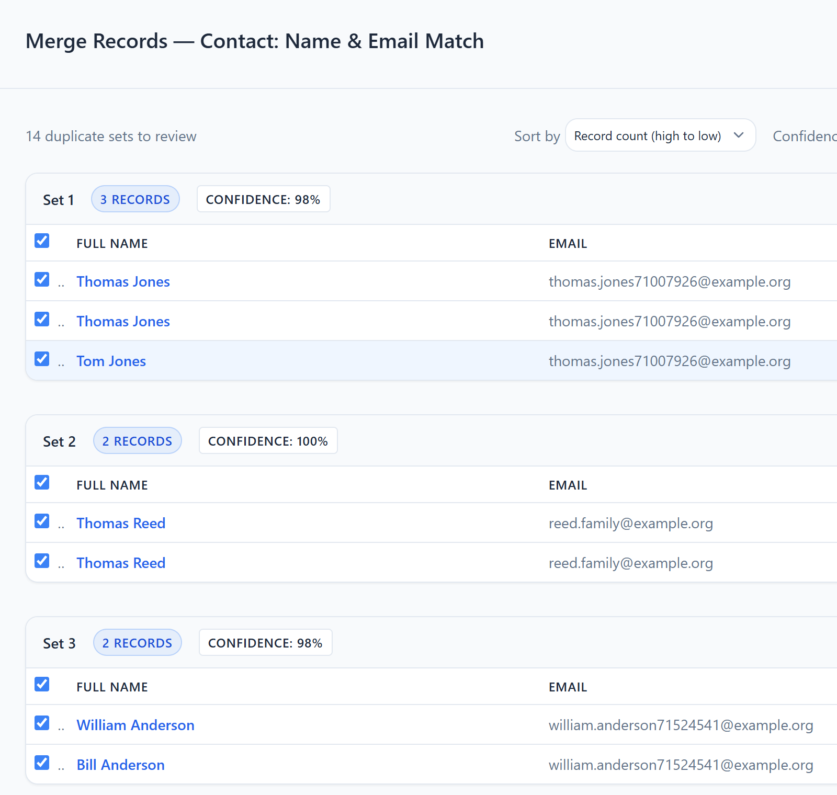This screenshot has height=795, width=837.
Task: Toggle the William Anderson record checkbox
Action: [42, 723]
